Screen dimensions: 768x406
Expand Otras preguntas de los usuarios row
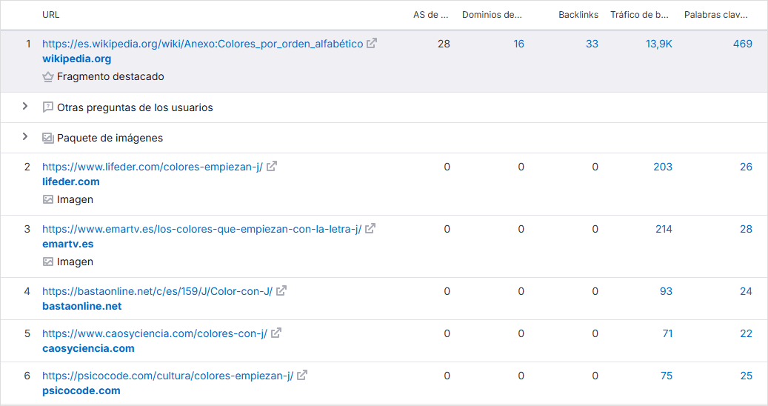pos(25,107)
